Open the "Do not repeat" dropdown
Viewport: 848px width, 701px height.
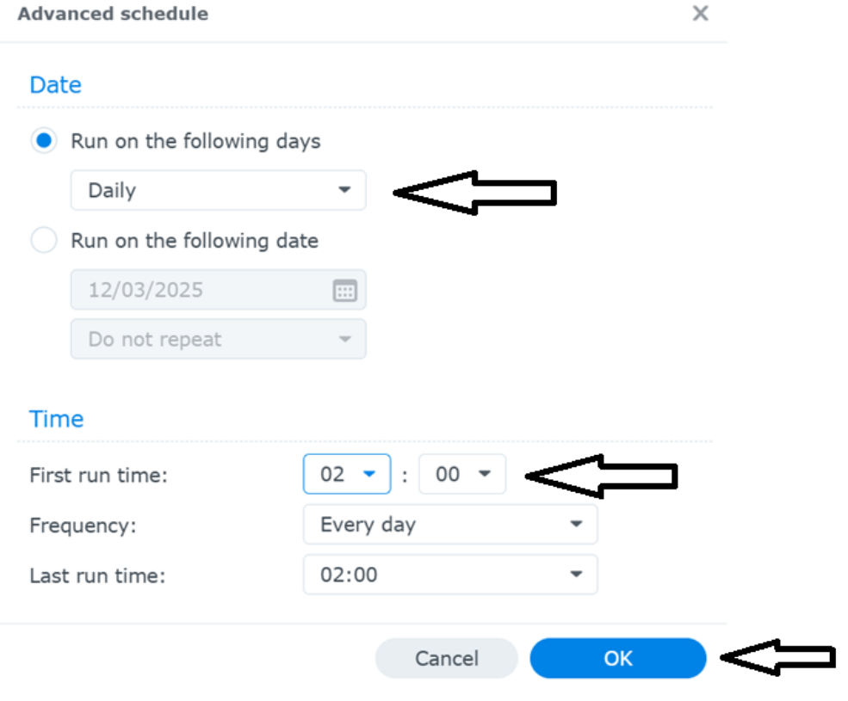tap(218, 340)
